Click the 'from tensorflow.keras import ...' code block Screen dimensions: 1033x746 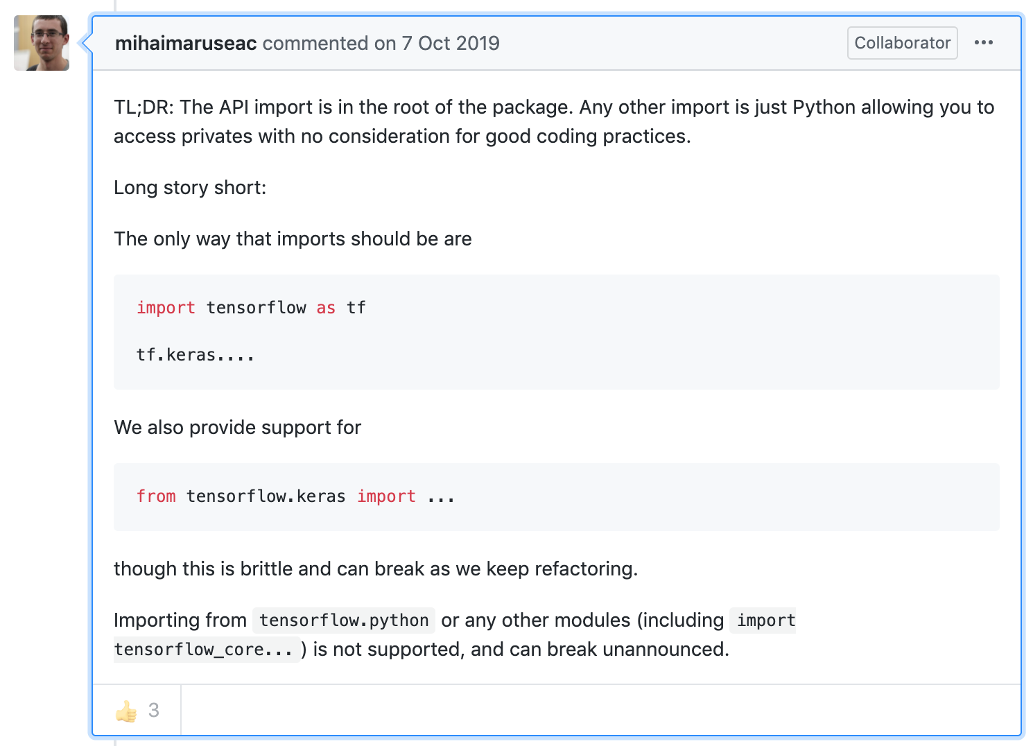pyautogui.click(x=295, y=496)
